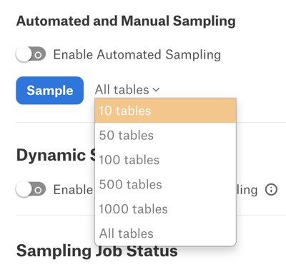
Task: Pick 100 tables in the dropdown list
Action: (x=165, y=160)
